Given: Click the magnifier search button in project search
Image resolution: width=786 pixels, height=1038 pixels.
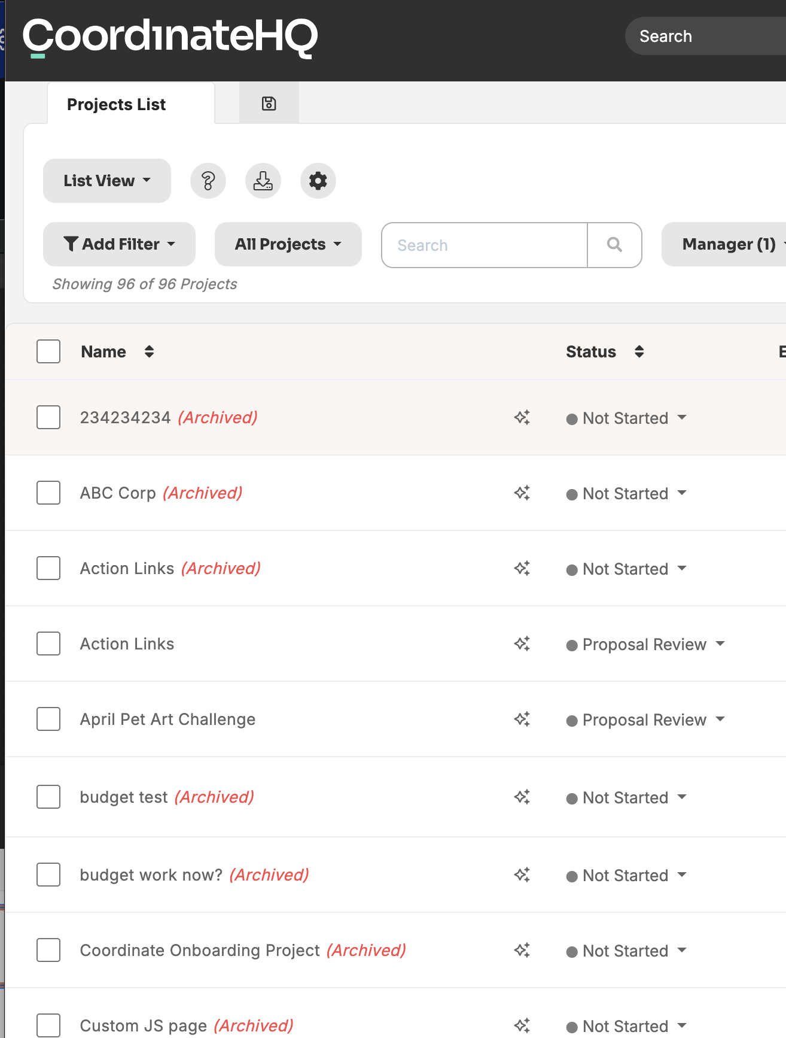Looking at the screenshot, I should click(x=614, y=245).
